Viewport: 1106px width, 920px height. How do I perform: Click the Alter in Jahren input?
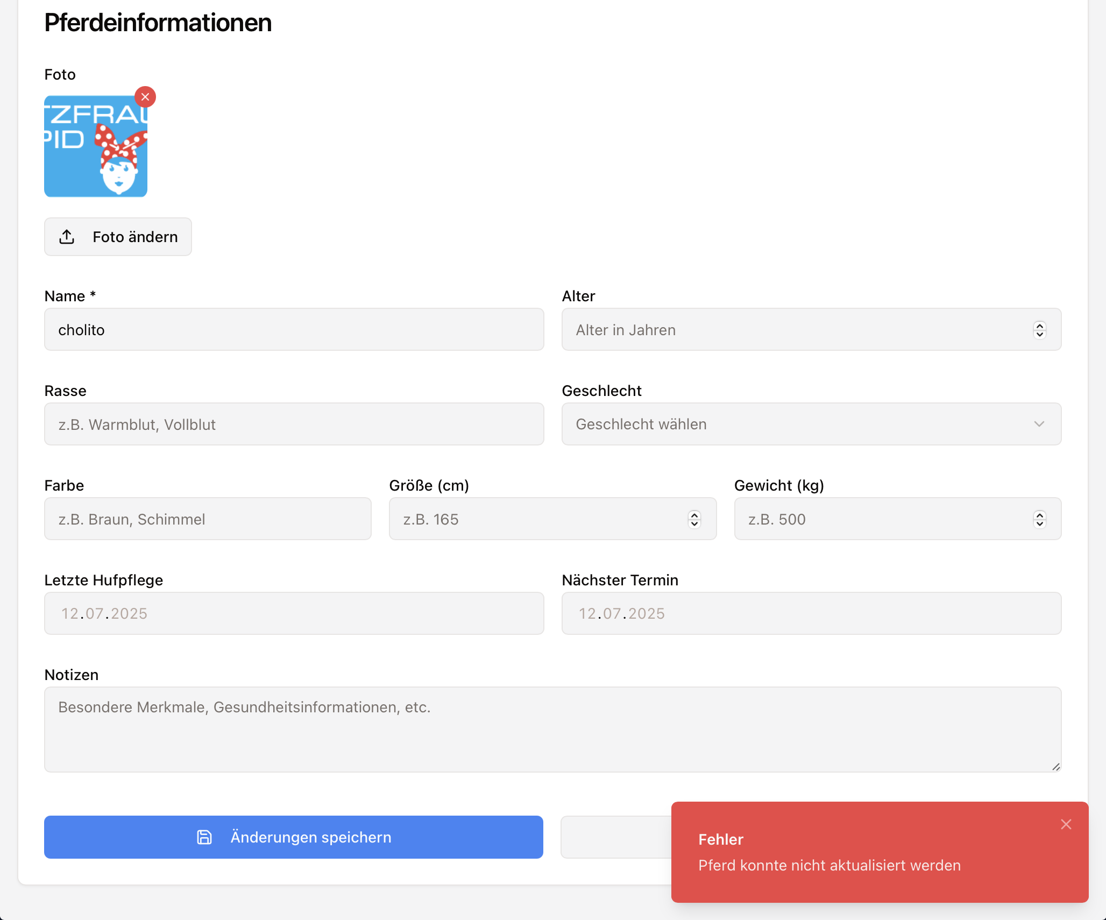pos(796,330)
